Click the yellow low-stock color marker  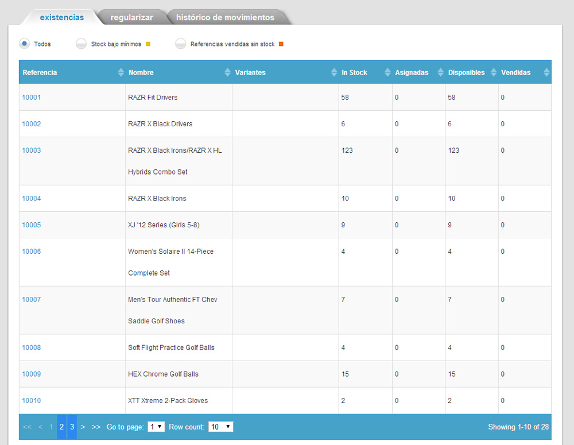tap(148, 44)
